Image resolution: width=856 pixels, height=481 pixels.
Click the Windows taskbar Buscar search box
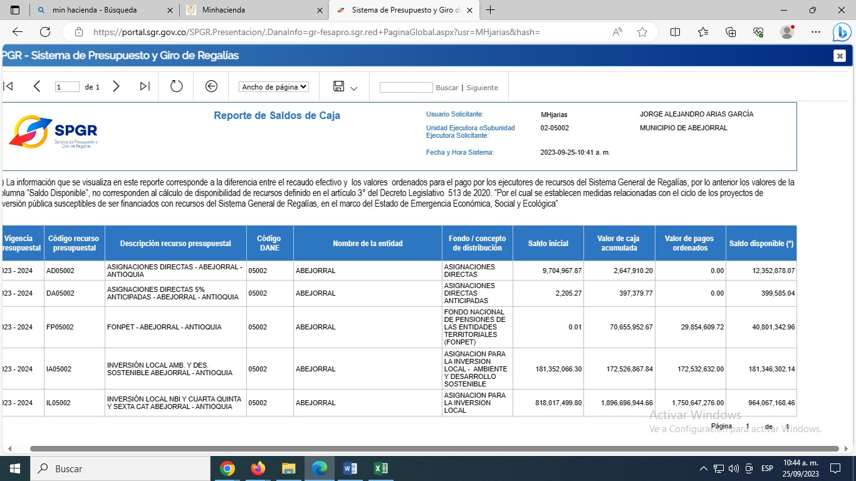click(x=120, y=468)
